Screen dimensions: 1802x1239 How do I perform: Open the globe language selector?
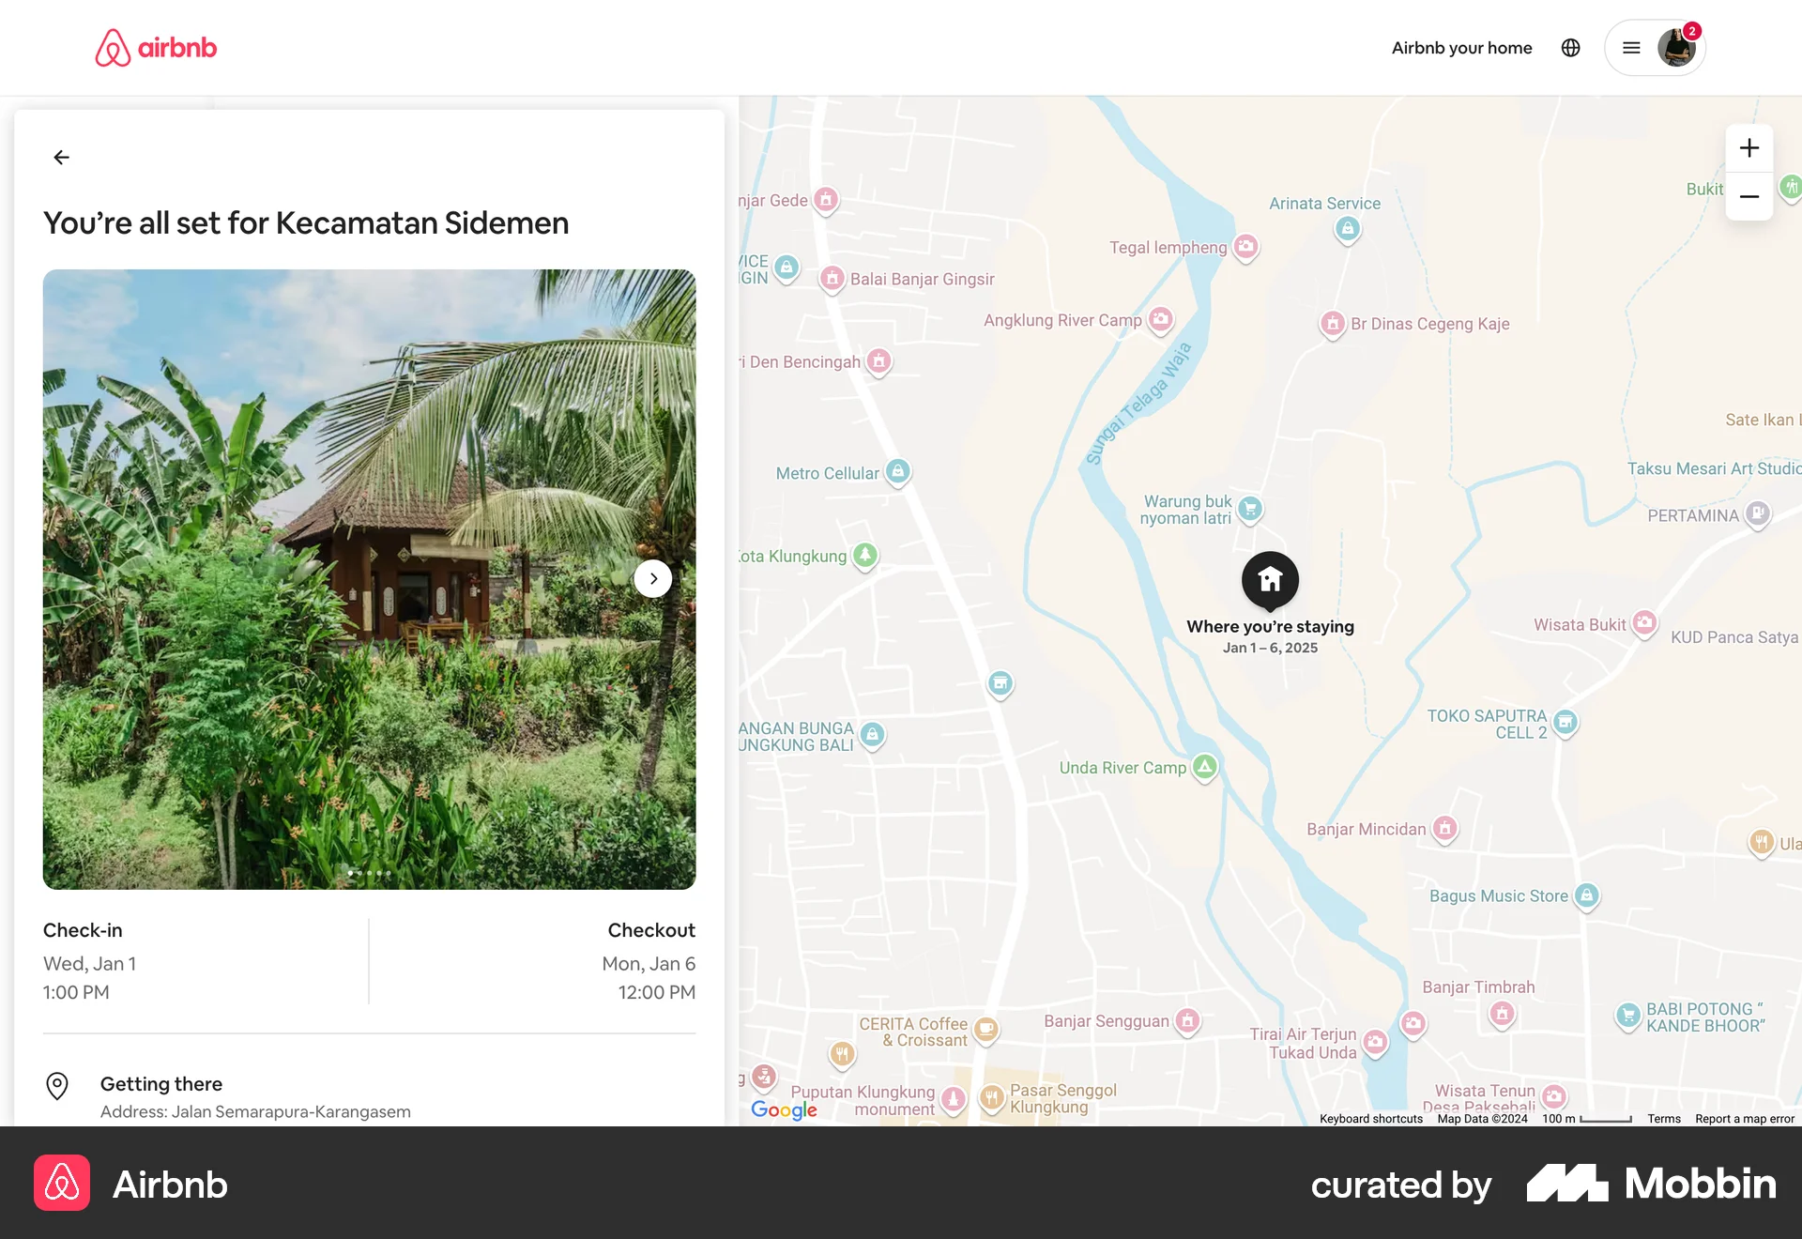pos(1570,47)
